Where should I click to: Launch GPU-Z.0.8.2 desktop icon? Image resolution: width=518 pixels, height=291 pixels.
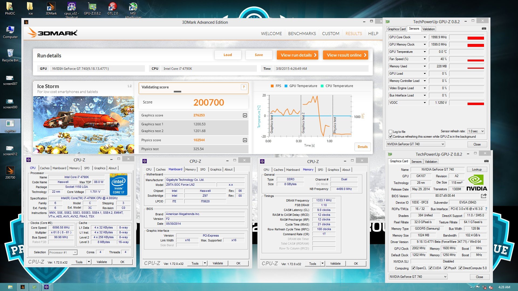click(92, 8)
